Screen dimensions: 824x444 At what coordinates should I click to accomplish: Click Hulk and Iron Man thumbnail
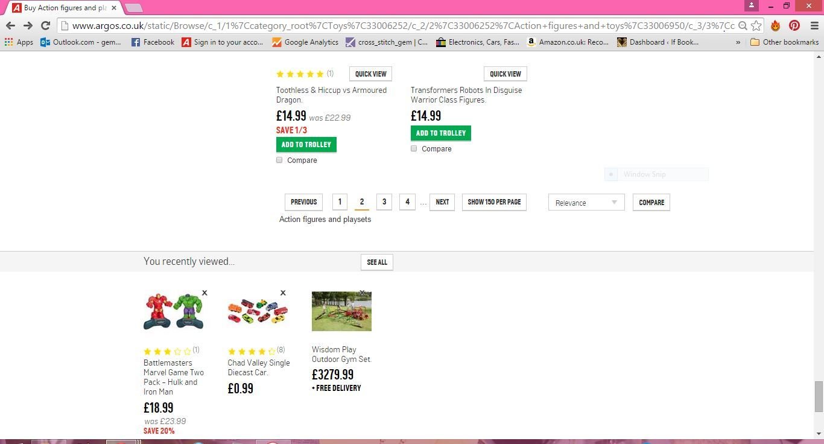(173, 311)
